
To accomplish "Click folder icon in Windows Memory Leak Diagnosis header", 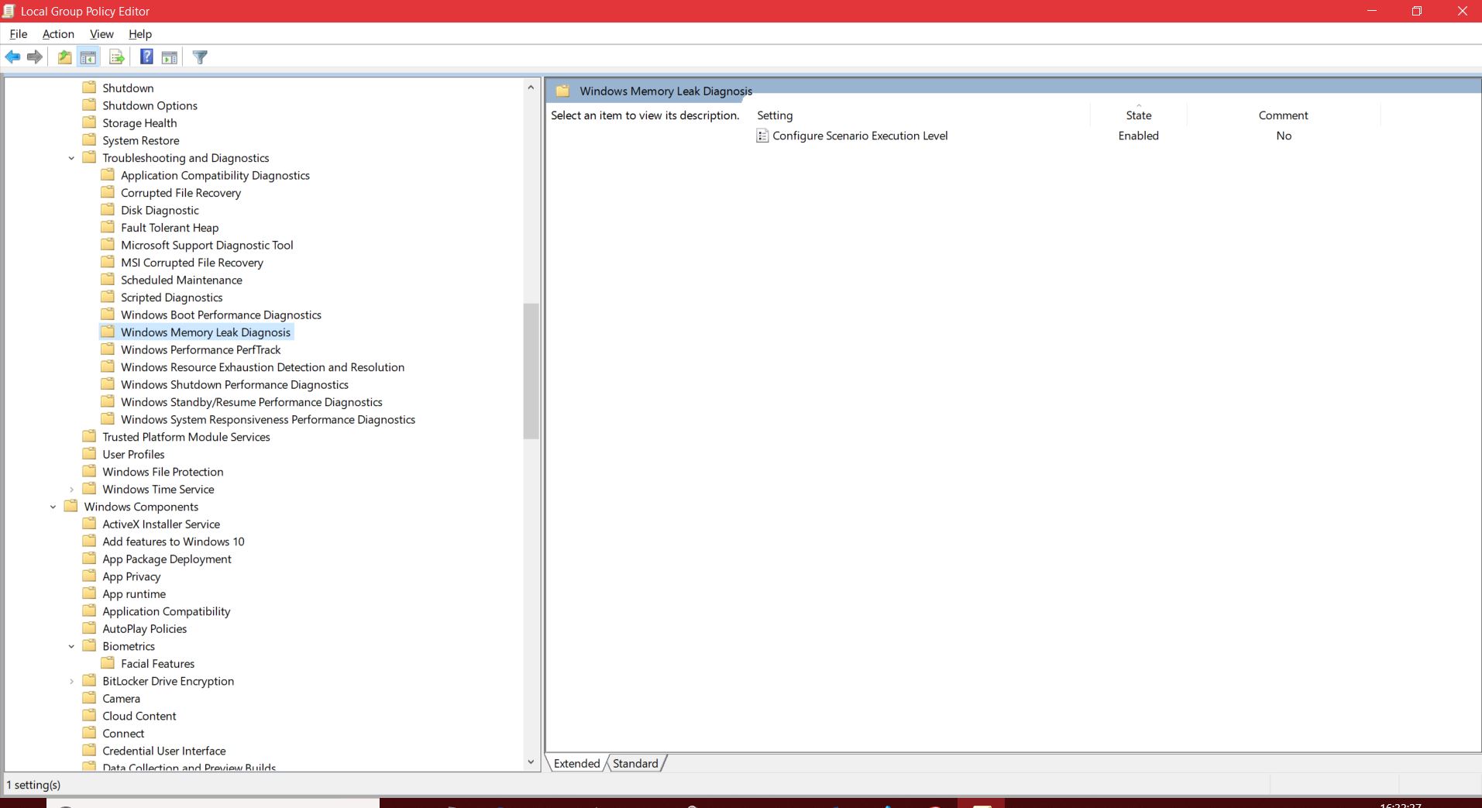I will click(x=563, y=91).
